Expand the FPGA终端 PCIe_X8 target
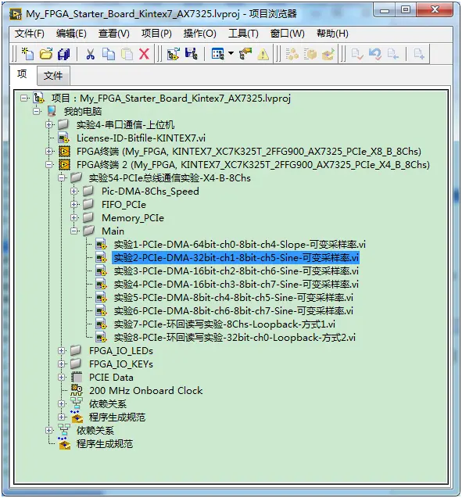Screen dimensions: 462x498 (x=49, y=151)
